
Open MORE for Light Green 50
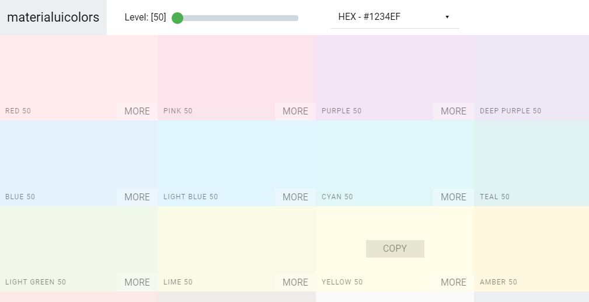(137, 282)
